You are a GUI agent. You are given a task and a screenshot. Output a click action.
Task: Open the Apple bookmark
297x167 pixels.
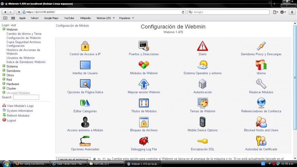pos(22,18)
